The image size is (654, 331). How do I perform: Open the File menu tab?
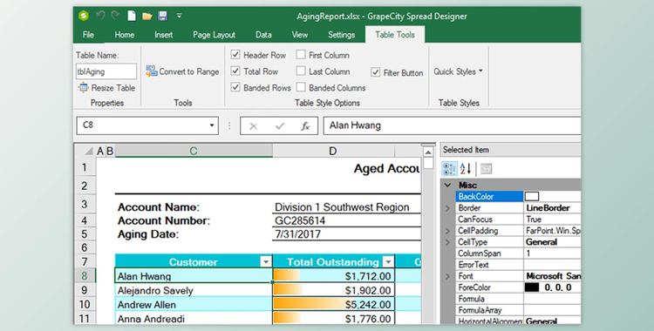pyautogui.click(x=88, y=35)
